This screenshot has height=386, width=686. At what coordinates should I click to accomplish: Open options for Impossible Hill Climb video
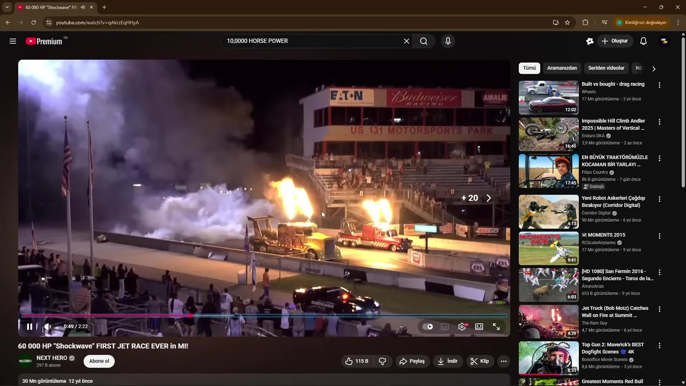(660, 122)
